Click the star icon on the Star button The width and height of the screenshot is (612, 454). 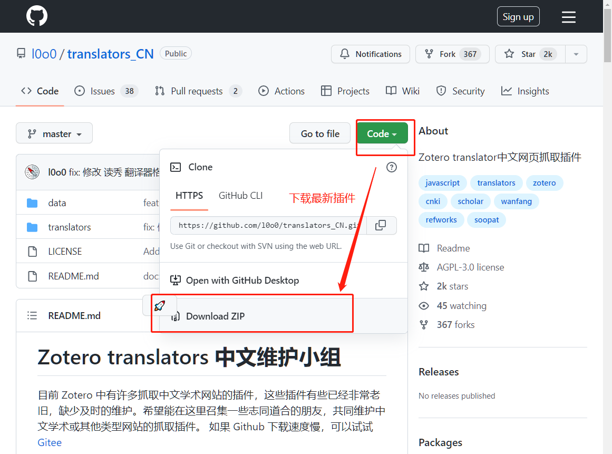pos(509,54)
